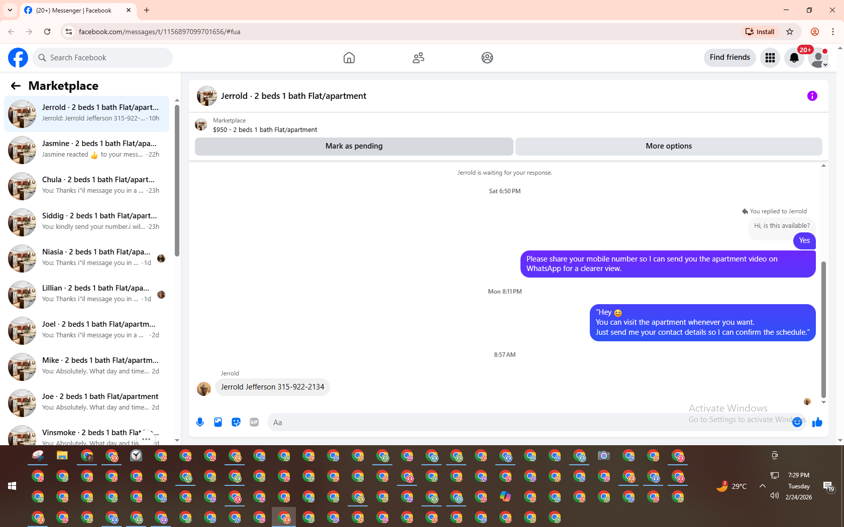Open Lillian conversation in the list
Screen dimensions: 844x527
click(x=86, y=295)
